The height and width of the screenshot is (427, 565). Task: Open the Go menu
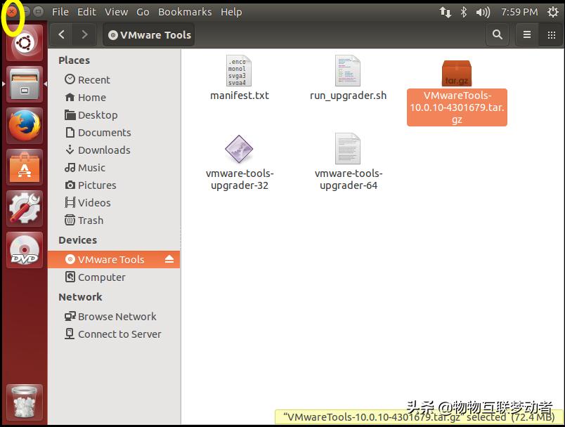pyautogui.click(x=143, y=11)
